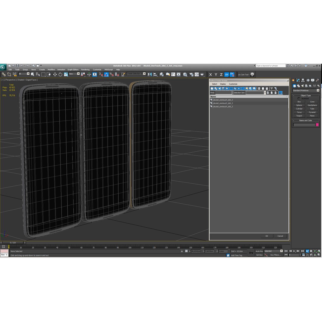322x322 pixels.
Task: Toggle Set Key mode
Action: pyautogui.click(x=259, y=255)
